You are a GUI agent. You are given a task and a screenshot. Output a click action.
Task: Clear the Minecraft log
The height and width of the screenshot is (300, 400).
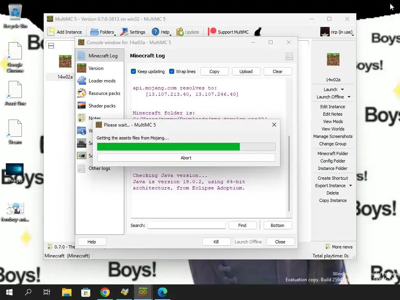tap(278, 71)
